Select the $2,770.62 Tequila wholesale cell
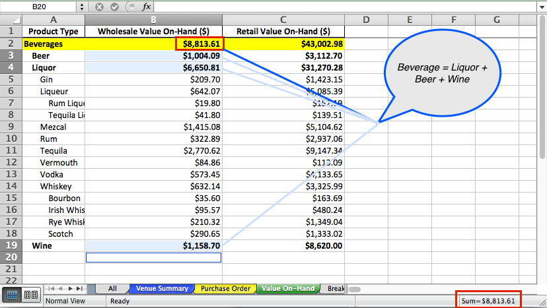 (153, 150)
